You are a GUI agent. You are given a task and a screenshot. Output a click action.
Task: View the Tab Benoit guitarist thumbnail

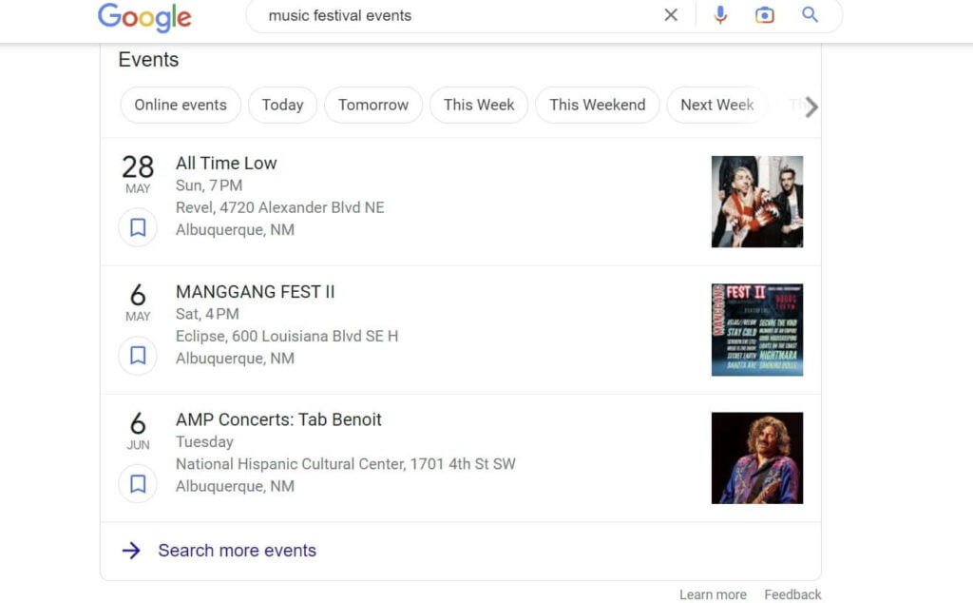tap(757, 458)
